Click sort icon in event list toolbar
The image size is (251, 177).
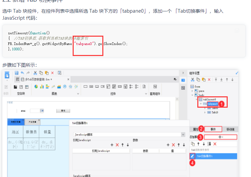(209, 144)
